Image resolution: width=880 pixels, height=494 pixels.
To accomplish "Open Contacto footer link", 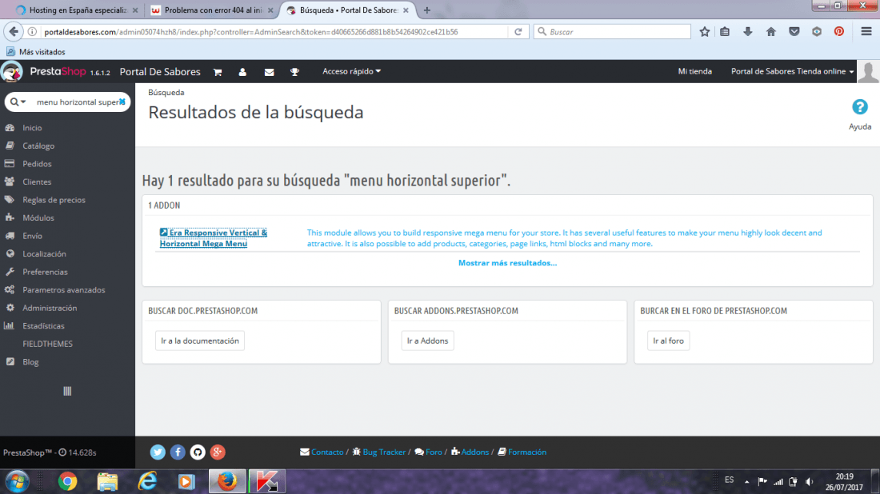I will click(327, 452).
